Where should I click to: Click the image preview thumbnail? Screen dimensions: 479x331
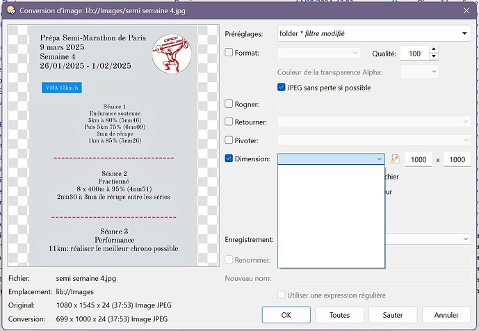(x=113, y=145)
